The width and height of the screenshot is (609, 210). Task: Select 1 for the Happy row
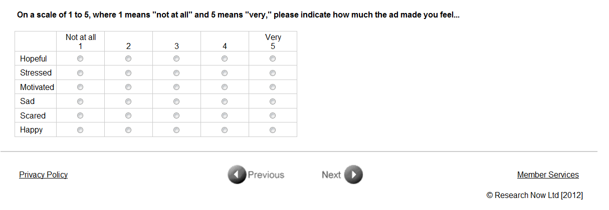80,130
